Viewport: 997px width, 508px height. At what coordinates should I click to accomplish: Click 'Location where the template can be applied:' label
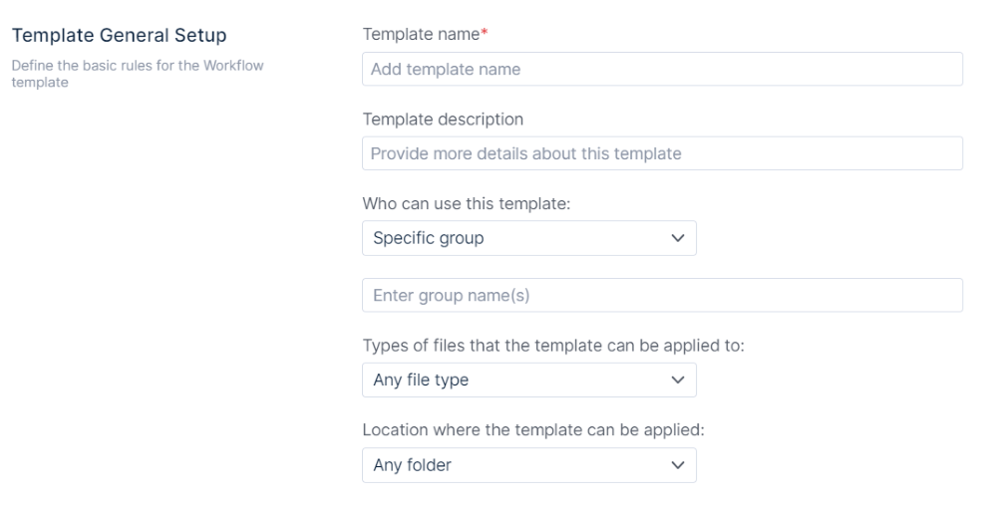(x=532, y=430)
